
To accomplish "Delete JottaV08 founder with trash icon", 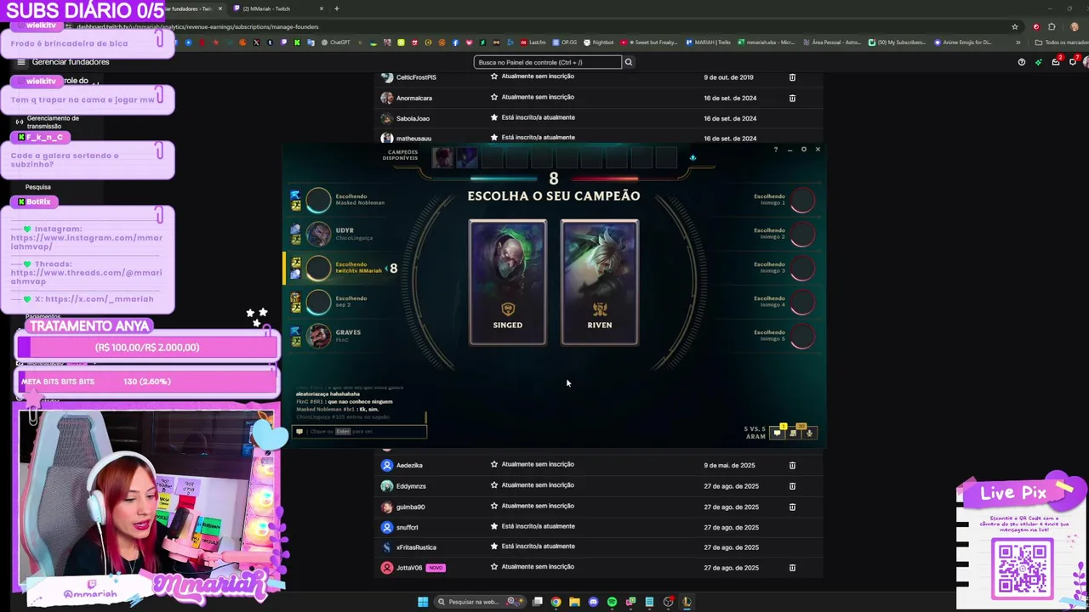I will click(x=792, y=568).
